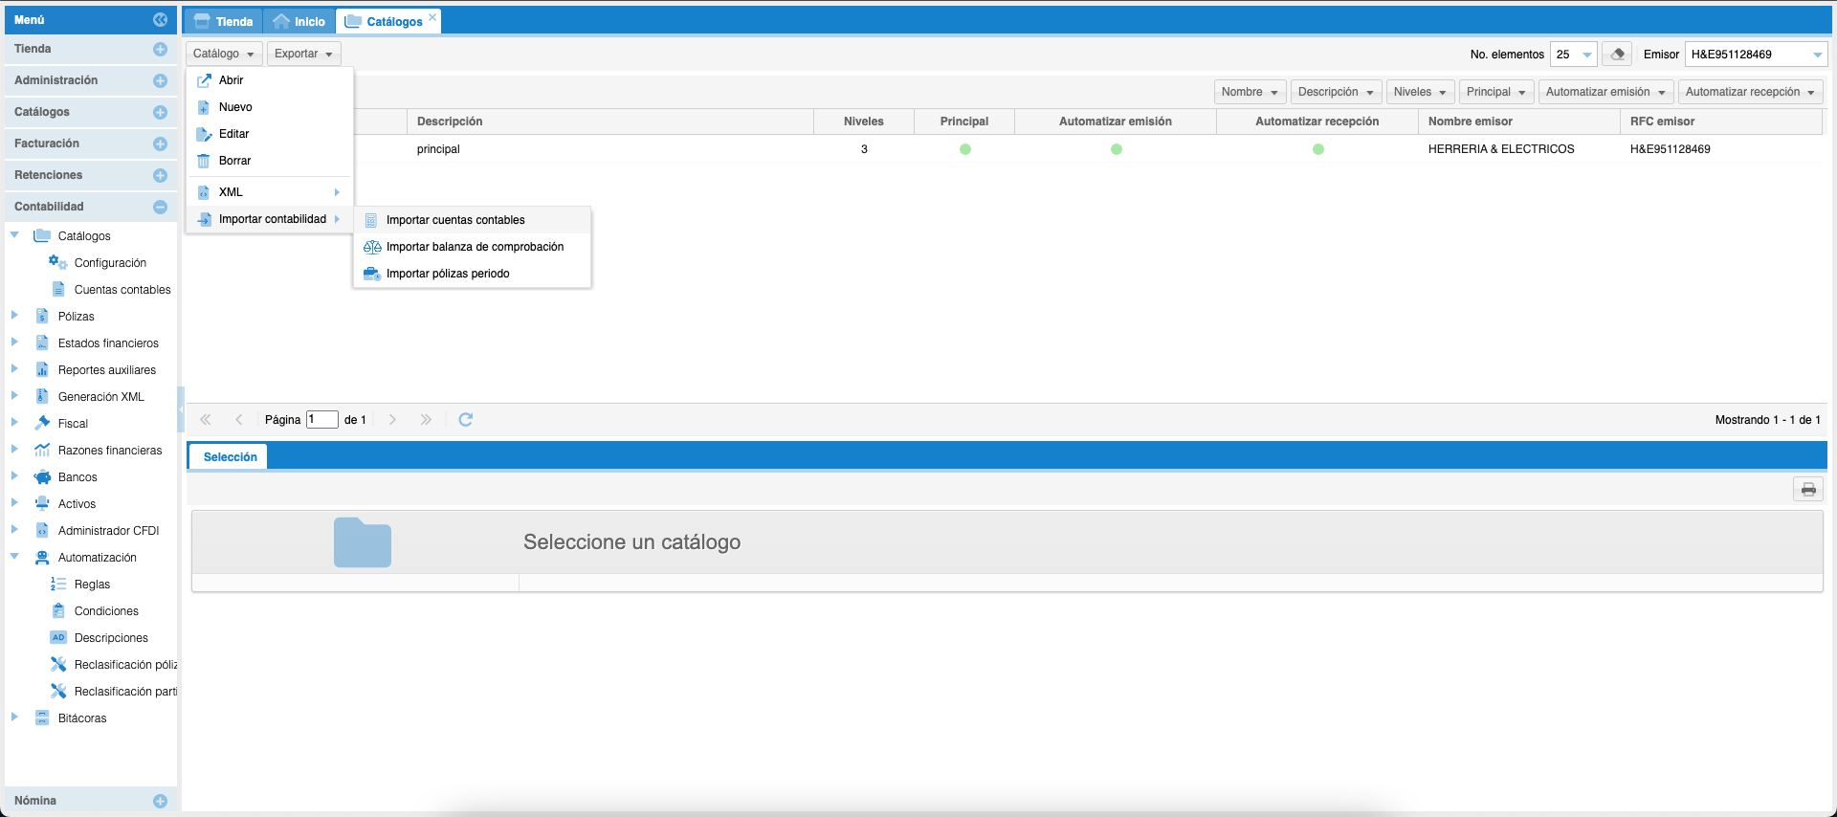This screenshot has height=817, width=1837.
Task: Click the eraser clear-filters icon
Action: point(1617,55)
